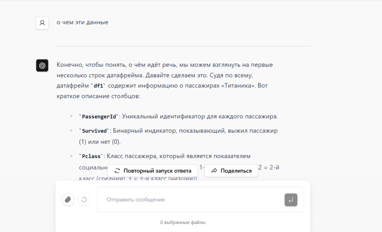Attach a file with the paperclip icon

[x=68, y=199]
